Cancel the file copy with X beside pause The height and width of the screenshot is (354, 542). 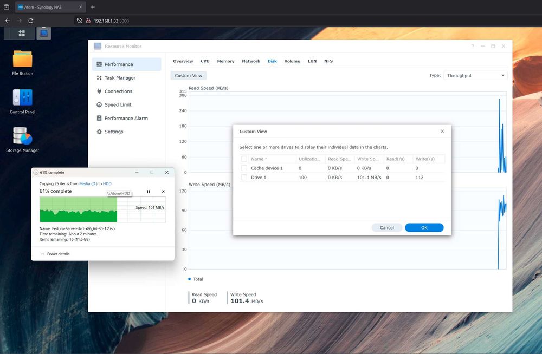click(163, 191)
